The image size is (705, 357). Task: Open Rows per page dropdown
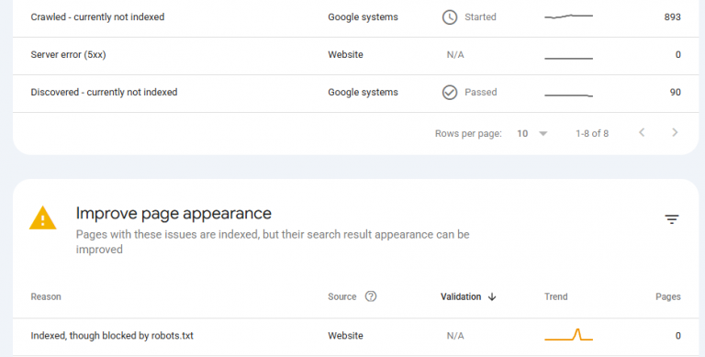tap(532, 134)
